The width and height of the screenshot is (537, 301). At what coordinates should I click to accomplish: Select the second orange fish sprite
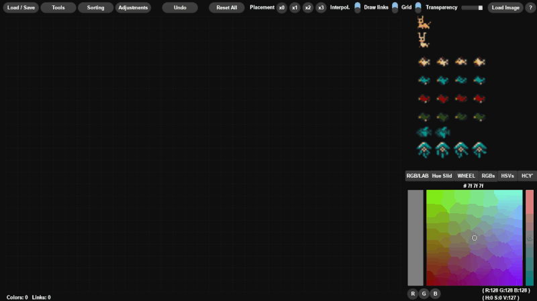click(x=442, y=62)
